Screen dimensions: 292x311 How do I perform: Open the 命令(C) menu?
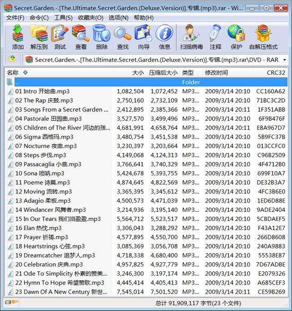[39, 18]
